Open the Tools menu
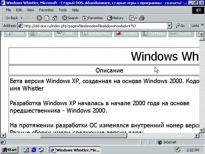The image size is (205, 154). click(x=63, y=10)
